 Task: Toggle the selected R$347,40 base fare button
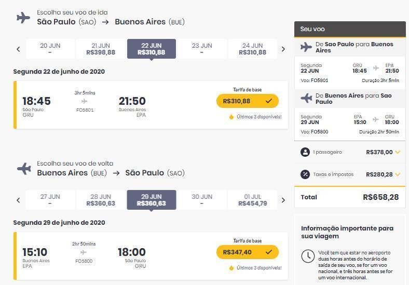(247, 252)
